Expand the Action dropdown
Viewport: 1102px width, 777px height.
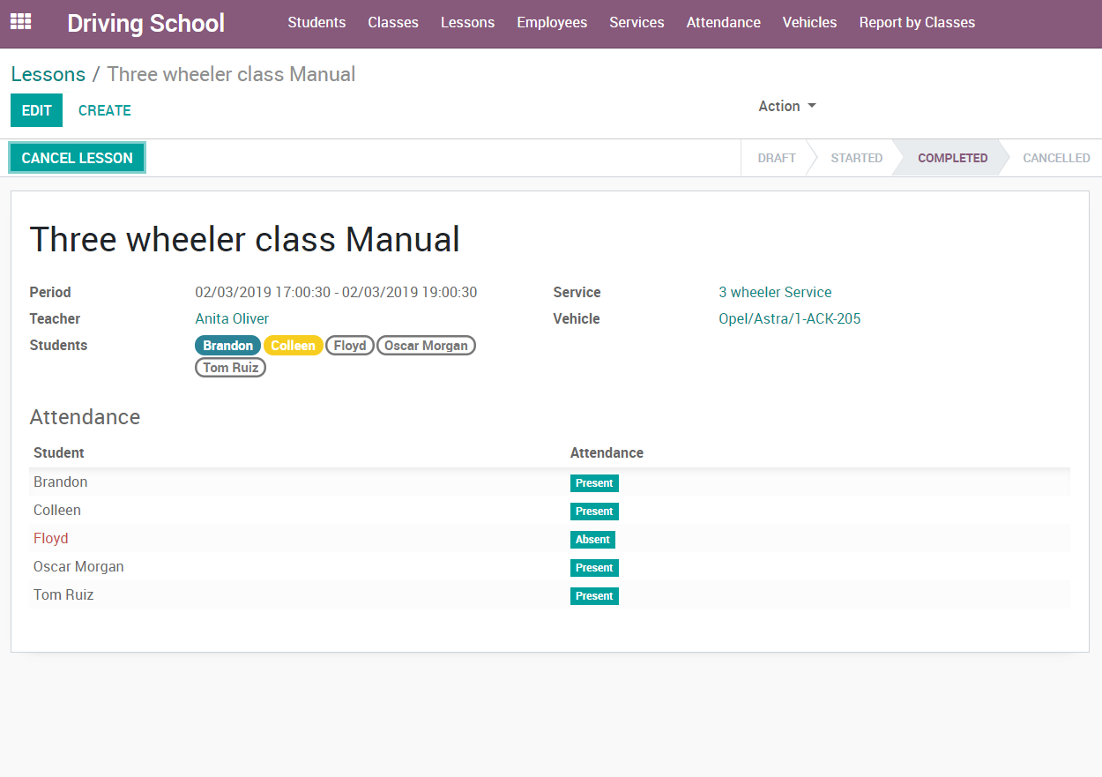point(786,106)
